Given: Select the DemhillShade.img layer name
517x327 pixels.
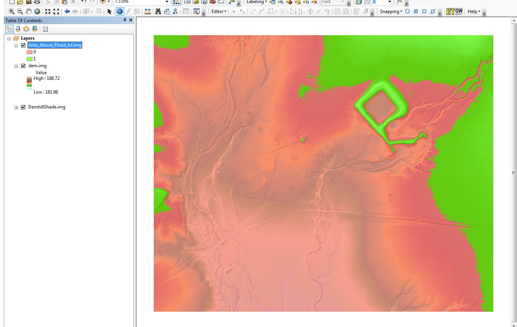Looking at the screenshot, I should coord(47,107).
